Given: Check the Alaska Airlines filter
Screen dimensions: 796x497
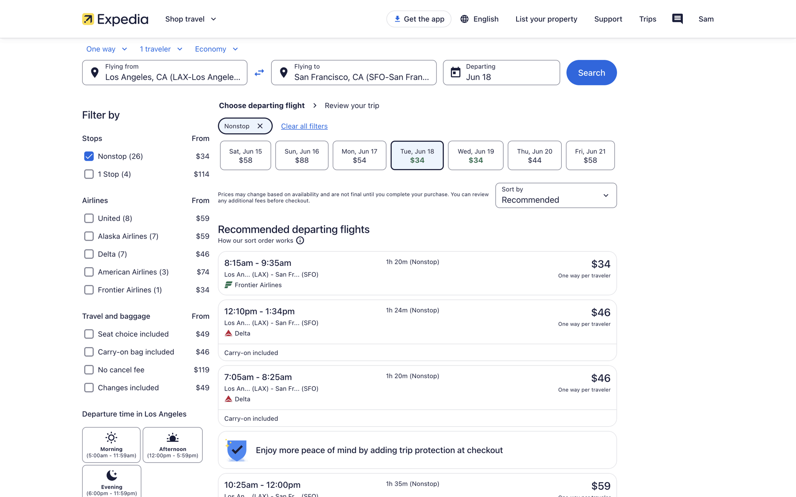Looking at the screenshot, I should pyautogui.click(x=89, y=236).
